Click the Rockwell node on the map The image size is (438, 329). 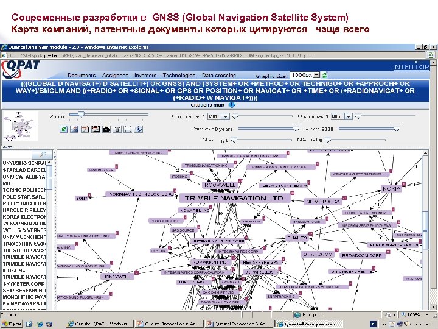point(220,185)
